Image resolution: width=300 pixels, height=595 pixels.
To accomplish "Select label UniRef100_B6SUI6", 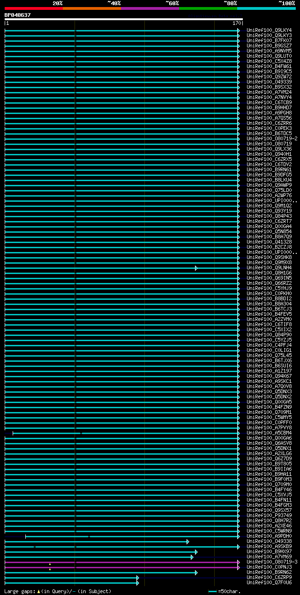I will pos(269,366).
